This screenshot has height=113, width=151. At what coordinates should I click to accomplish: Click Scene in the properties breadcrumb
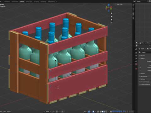coord(143,49)
